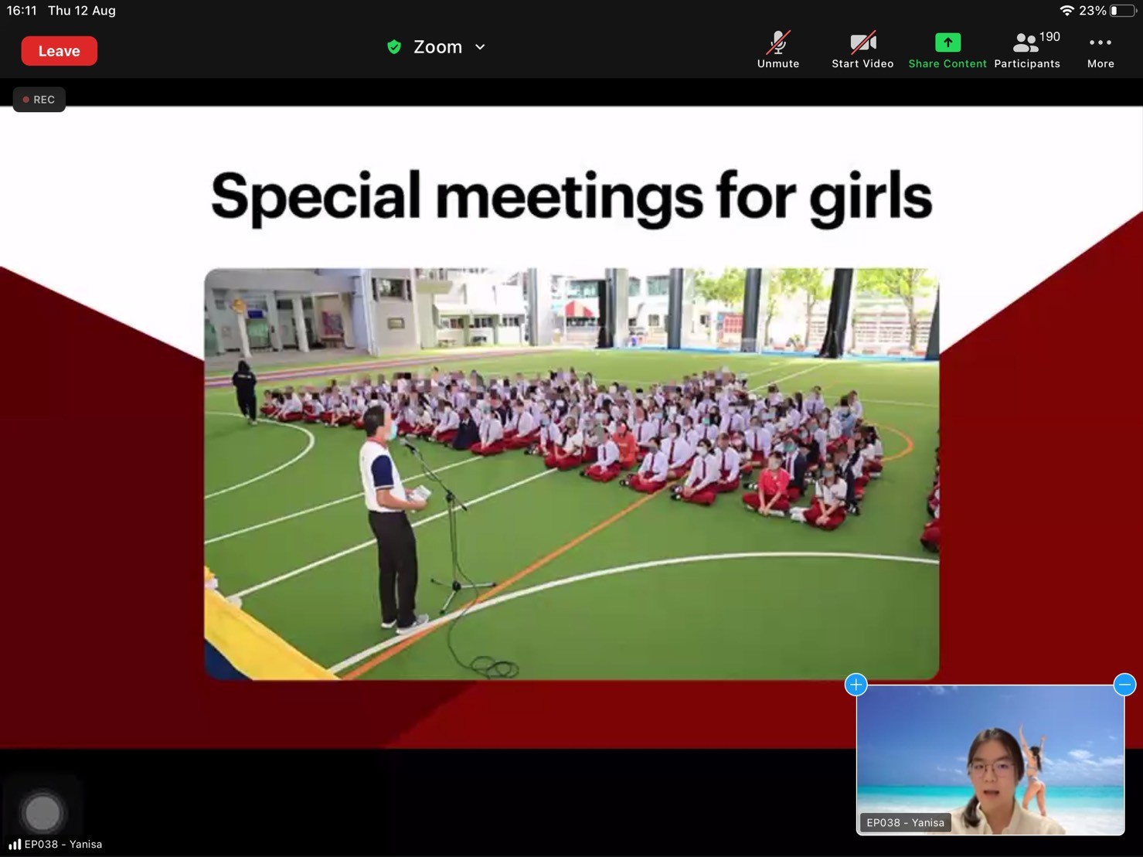This screenshot has width=1143, height=857.
Task: Leave the Zoom meeting
Action: (x=59, y=51)
